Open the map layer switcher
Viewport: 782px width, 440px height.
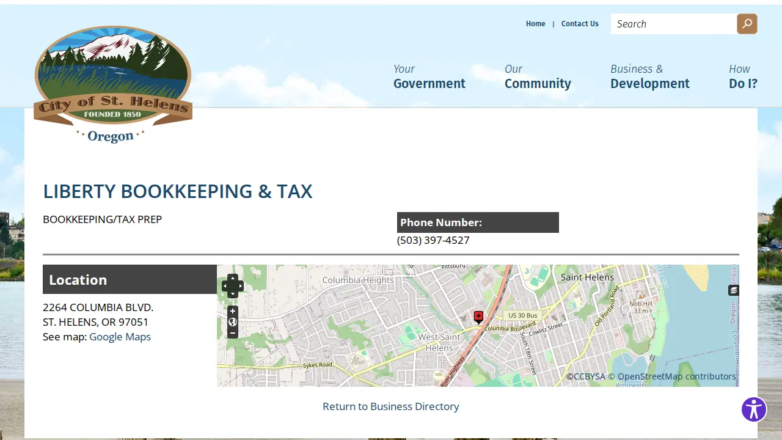click(734, 290)
